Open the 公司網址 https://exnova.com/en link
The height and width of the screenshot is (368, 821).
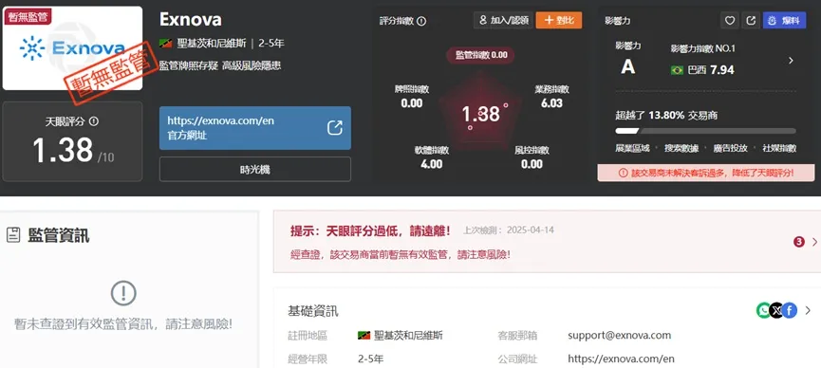pos(621,359)
